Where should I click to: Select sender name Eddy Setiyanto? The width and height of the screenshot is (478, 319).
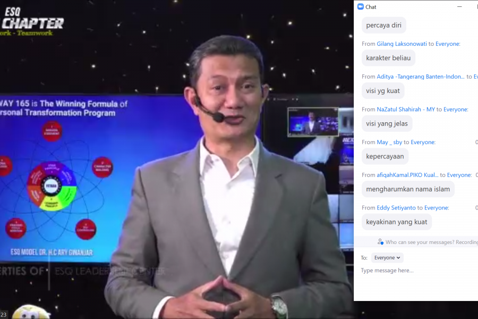[397, 208]
